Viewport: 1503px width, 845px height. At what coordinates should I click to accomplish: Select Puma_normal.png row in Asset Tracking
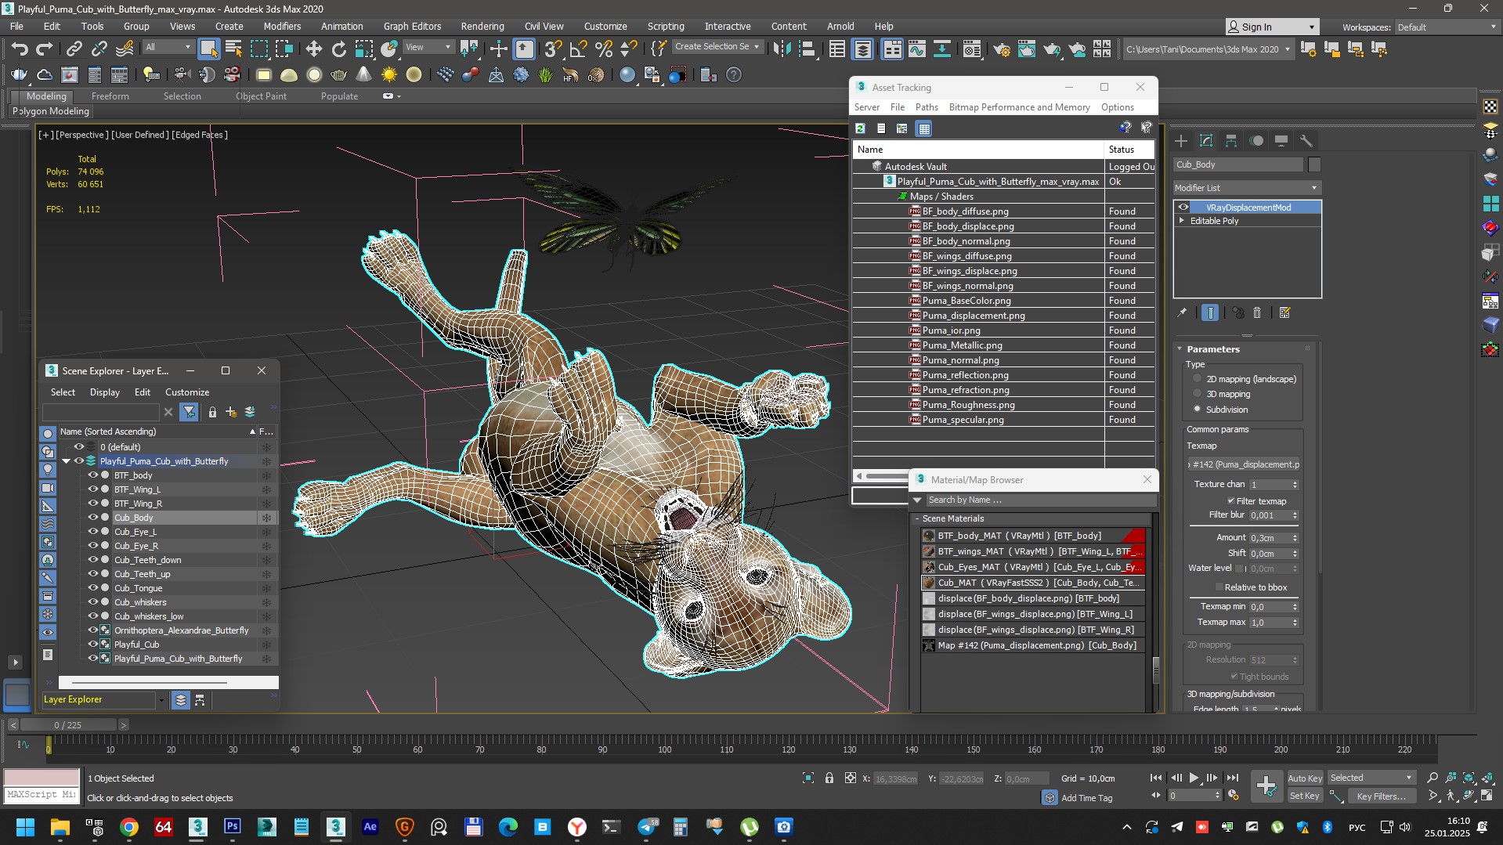click(x=1003, y=360)
